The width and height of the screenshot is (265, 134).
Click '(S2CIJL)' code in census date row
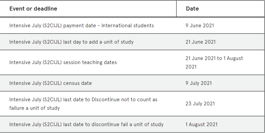[x=52, y=83]
